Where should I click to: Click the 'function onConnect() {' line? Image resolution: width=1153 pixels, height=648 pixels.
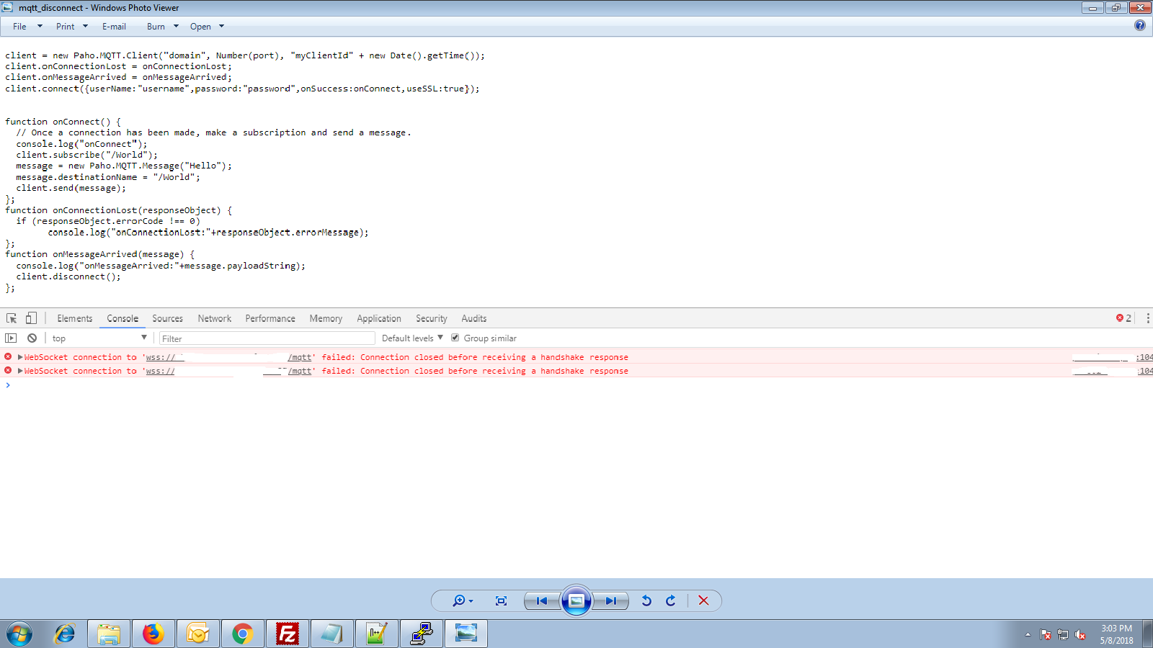(63, 122)
